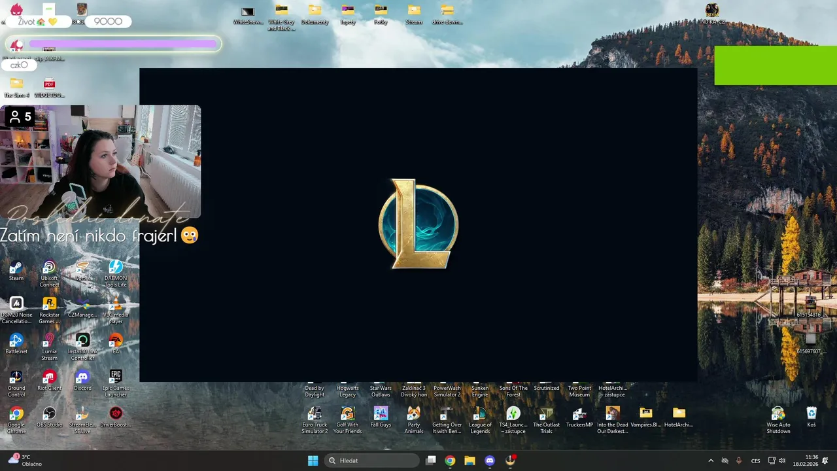Open the Tapety folder
The image size is (837, 471).
[x=348, y=14]
